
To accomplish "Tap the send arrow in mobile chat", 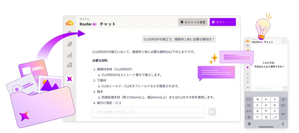I will point(285,88).
